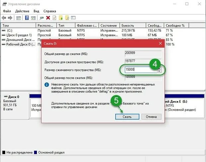The height and width of the screenshot is (162, 206).
Task: Click the folder with magnifier icon
Action: [x=67, y=18]
